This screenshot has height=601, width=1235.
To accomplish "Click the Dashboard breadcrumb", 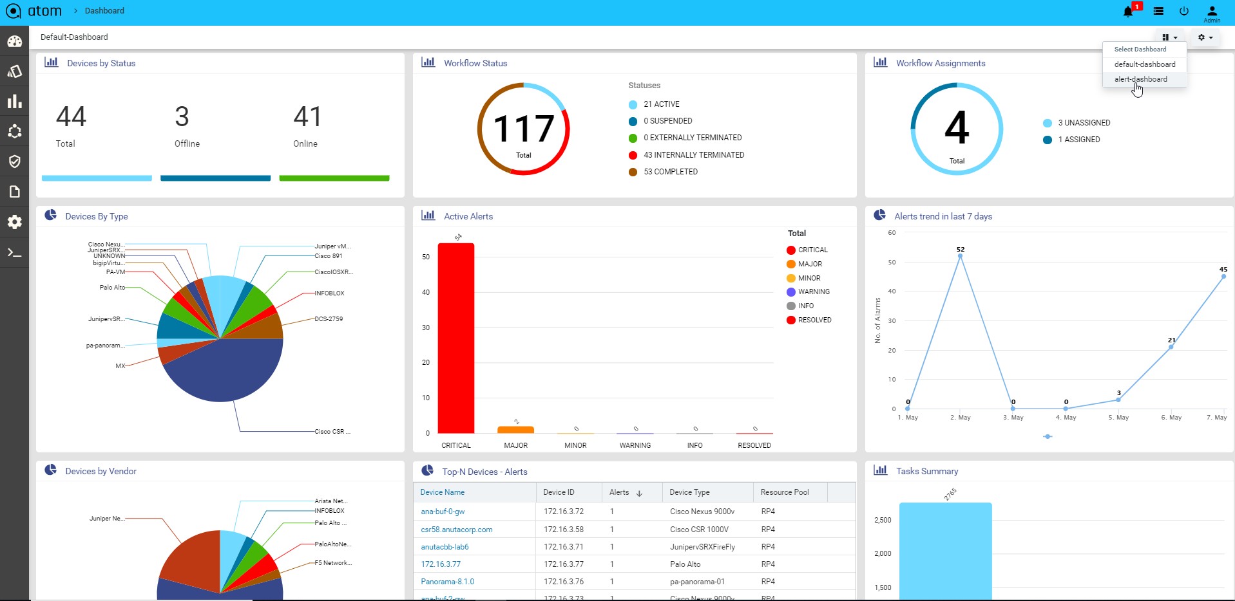I will point(104,11).
